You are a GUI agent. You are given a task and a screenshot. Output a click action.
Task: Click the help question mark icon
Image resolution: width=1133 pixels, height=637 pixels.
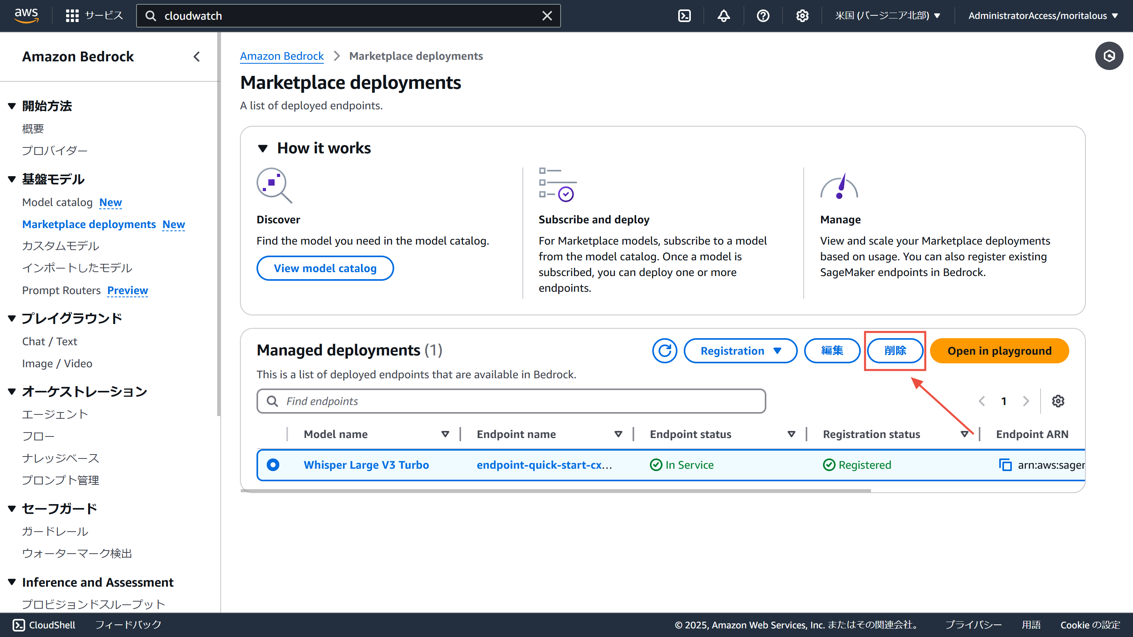click(763, 16)
